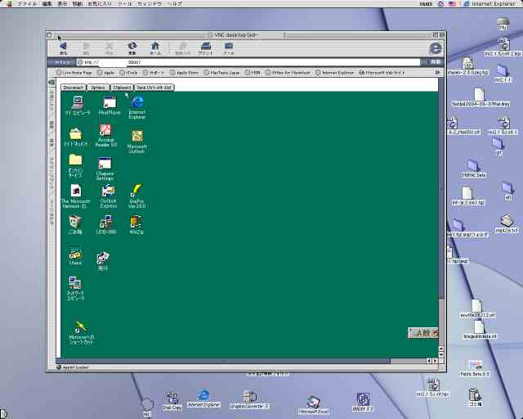Click the vertical scrollbar down arrow
The height and width of the screenshot is (419, 523).
(x=441, y=354)
